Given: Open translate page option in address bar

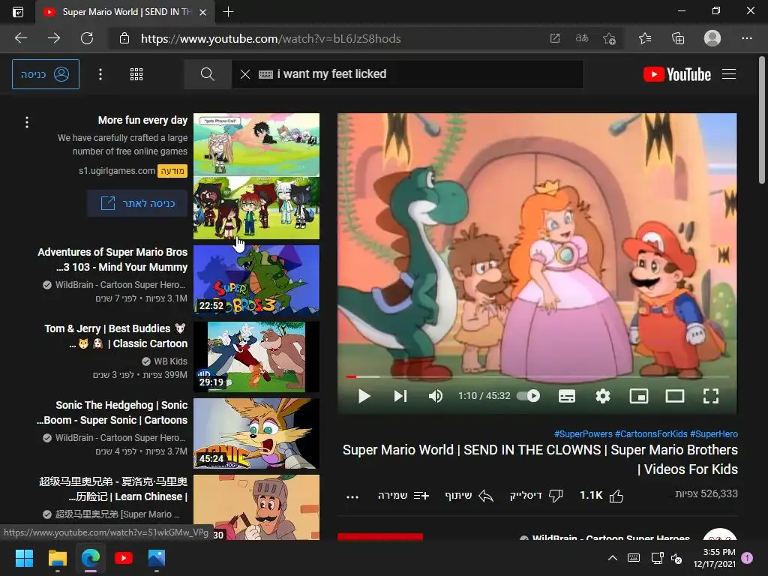Looking at the screenshot, I should tap(582, 38).
